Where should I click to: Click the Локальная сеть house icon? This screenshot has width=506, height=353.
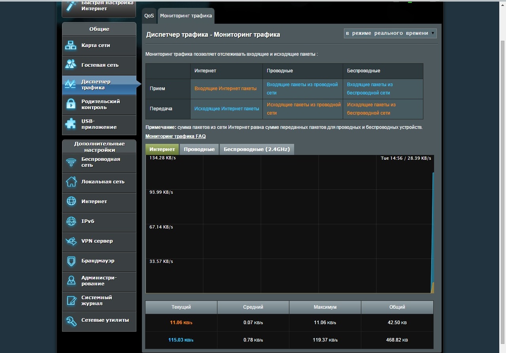click(71, 182)
